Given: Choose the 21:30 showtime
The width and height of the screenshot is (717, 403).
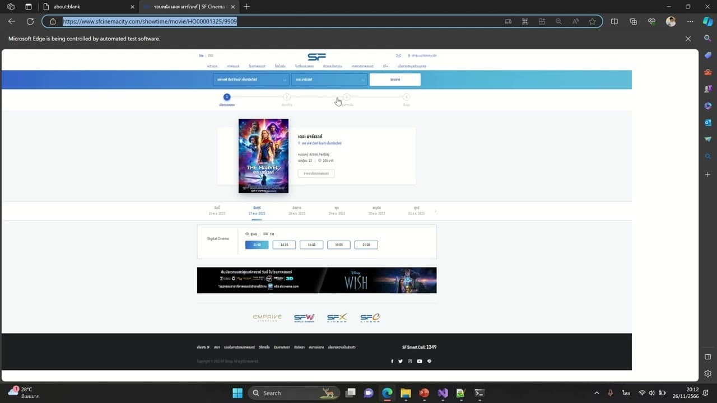Looking at the screenshot, I should [366, 245].
